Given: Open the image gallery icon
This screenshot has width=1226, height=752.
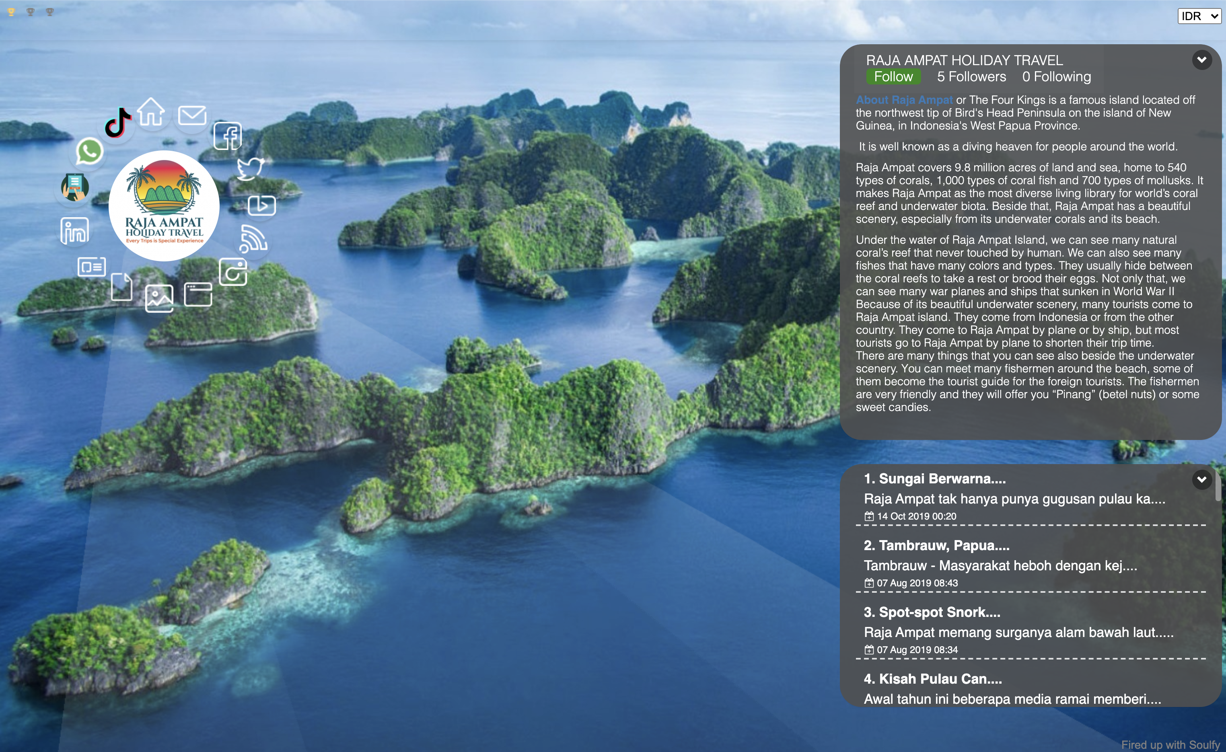Looking at the screenshot, I should (159, 298).
